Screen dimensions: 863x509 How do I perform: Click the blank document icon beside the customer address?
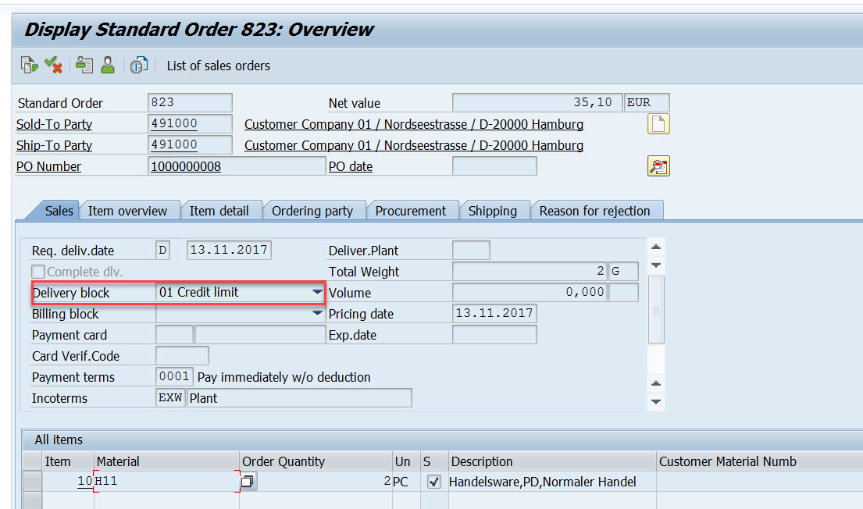pos(658,123)
